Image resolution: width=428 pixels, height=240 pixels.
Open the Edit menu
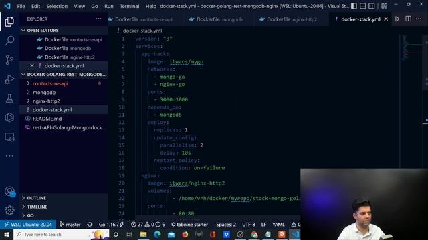click(x=35, y=6)
